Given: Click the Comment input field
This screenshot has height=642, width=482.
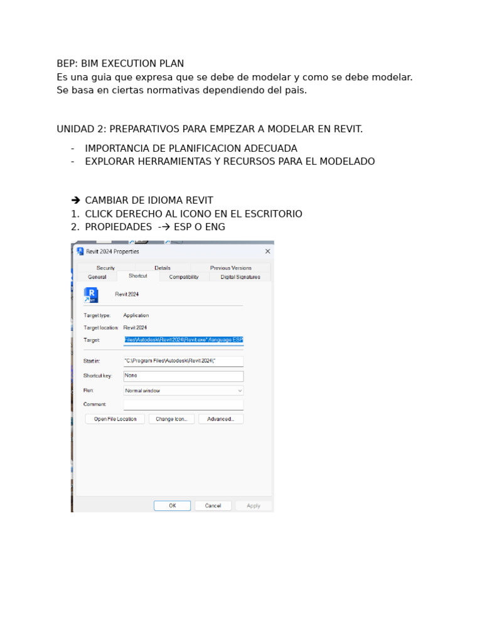Looking at the screenshot, I should [x=184, y=404].
